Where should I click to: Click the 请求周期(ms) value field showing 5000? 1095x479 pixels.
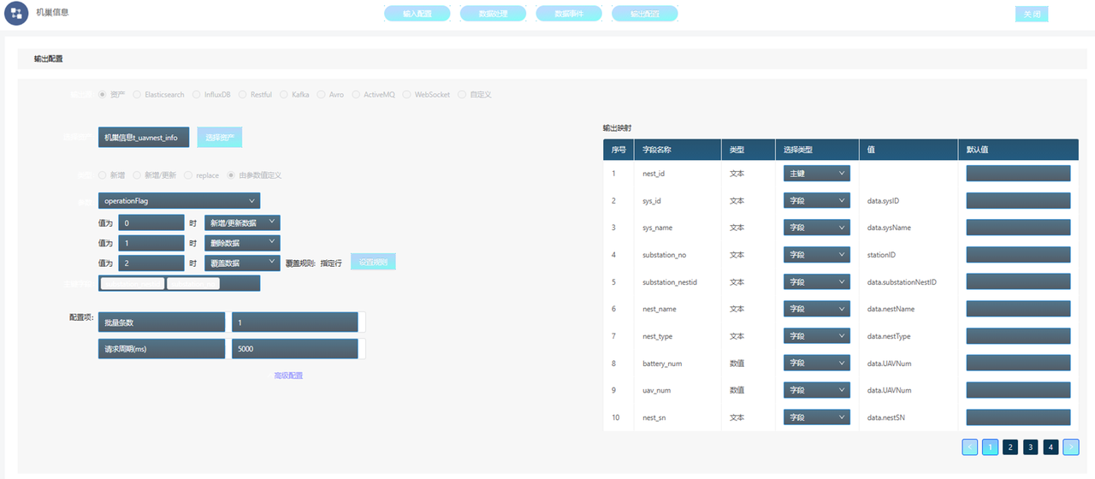tap(294, 349)
